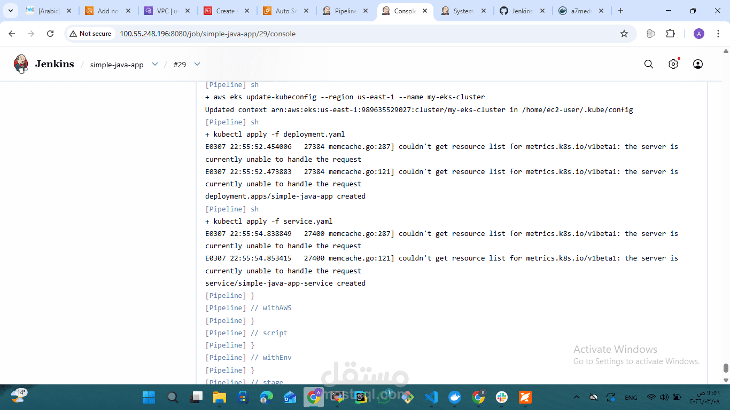Click the Not secure site info chip
Image resolution: width=730 pixels, height=410 pixels.
90,34
